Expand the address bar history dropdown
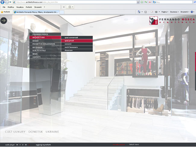Screen dimensions: 196x147 click(138, 2)
